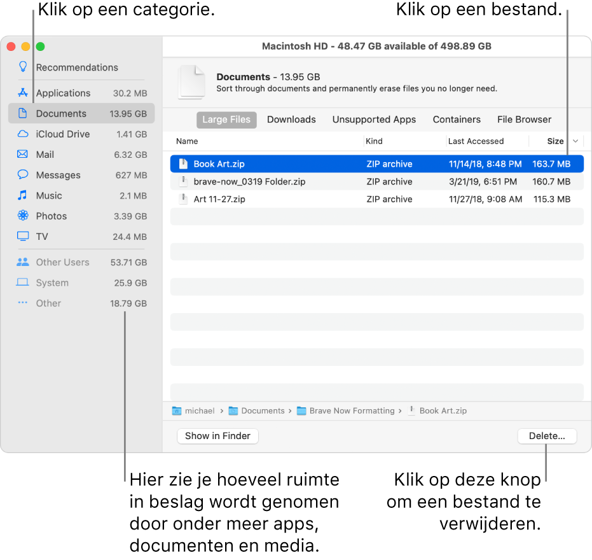This screenshot has width=592, height=560.
Task: Open the Size column sort chevron
Action: 575,141
